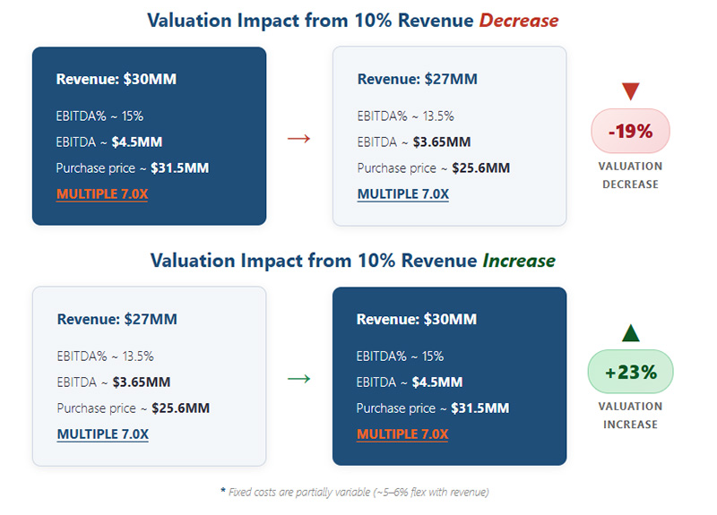Viewport: 717px width, 515px height.
Task: Click the red right-pointing arrow between cards
Action: click(298, 139)
